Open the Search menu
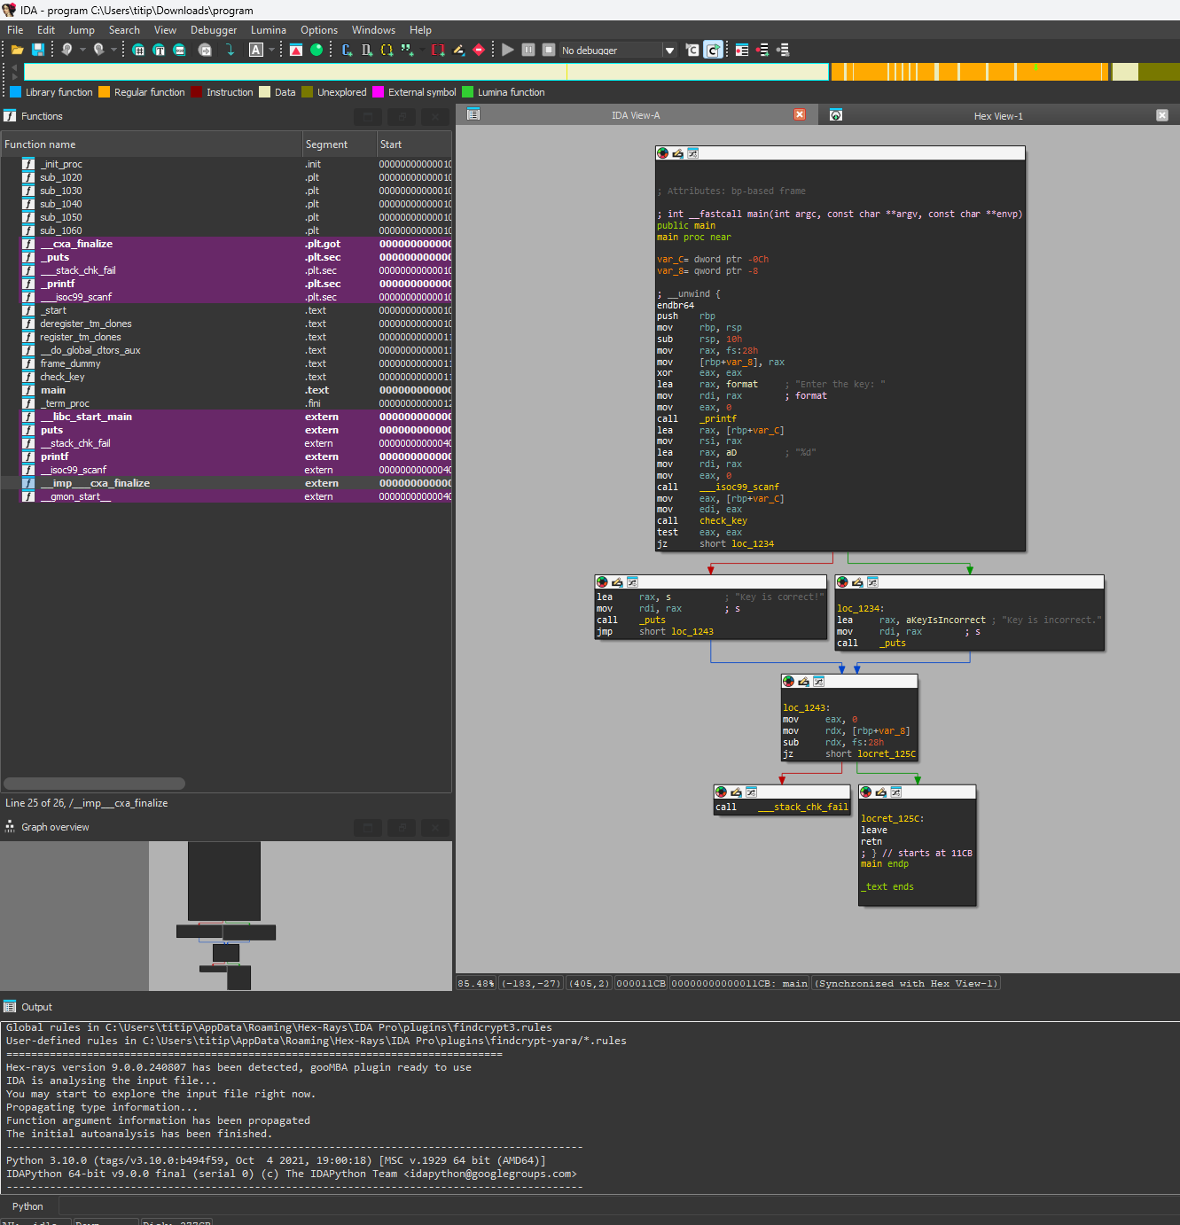This screenshot has height=1225, width=1180. pos(124,30)
